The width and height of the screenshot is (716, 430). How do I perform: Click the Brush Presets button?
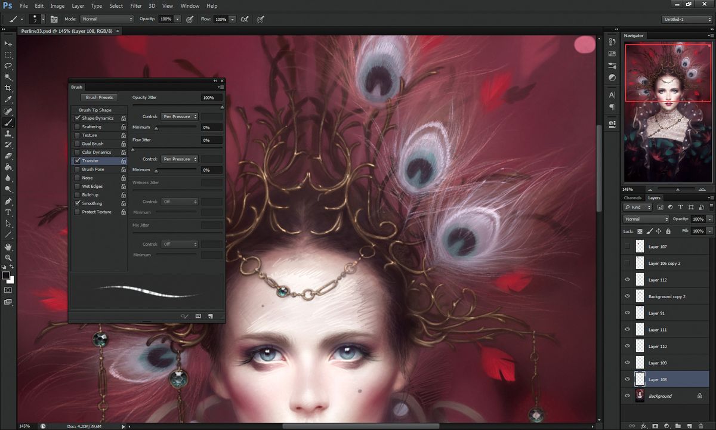coord(99,97)
